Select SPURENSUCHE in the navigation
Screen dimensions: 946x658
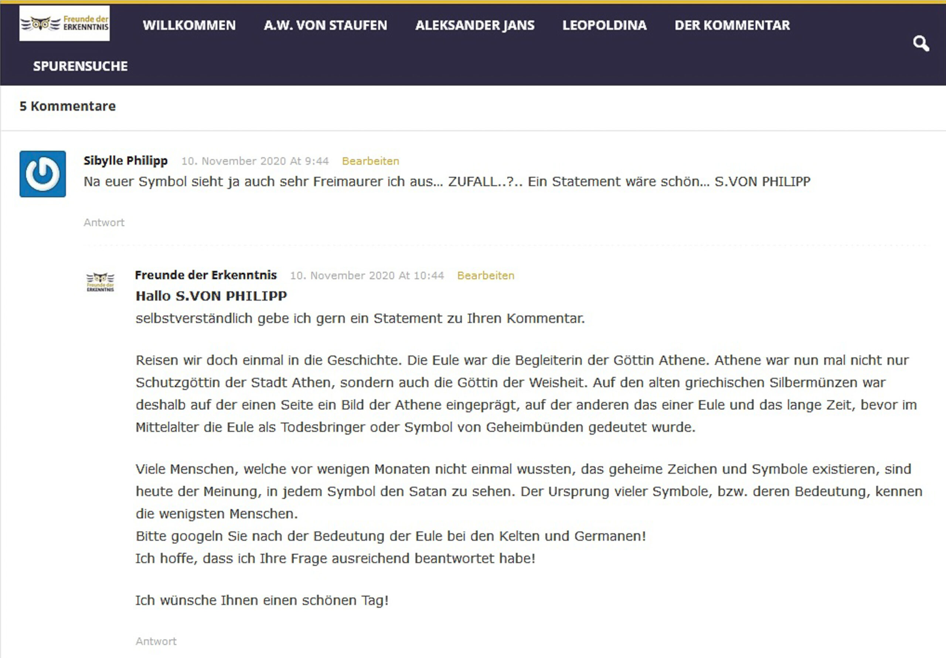[80, 66]
